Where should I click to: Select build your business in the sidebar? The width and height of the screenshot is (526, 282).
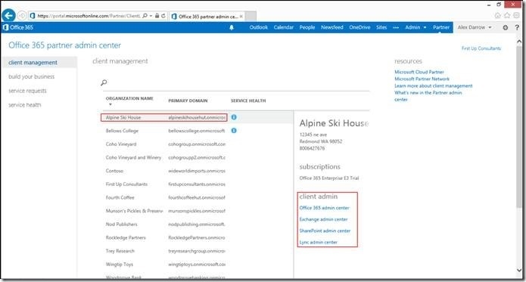pos(32,76)
